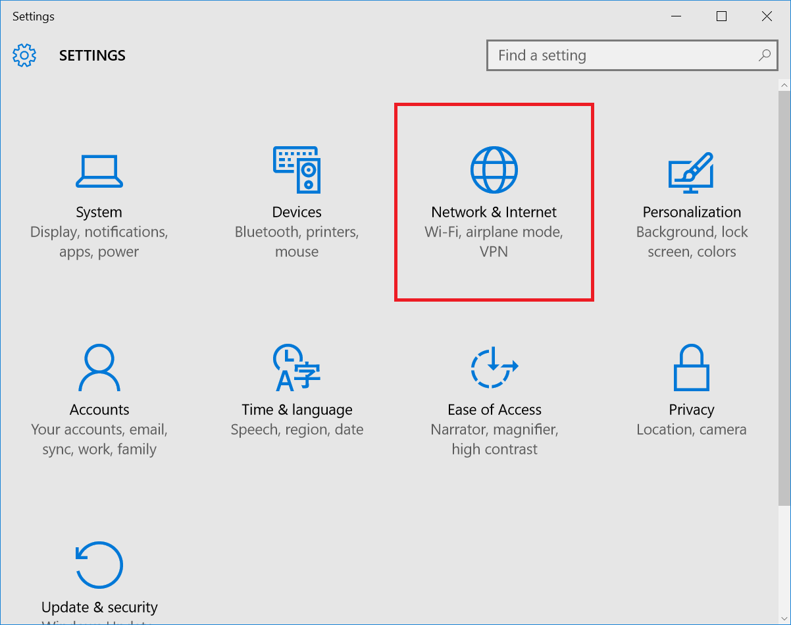
Task: Click the Wi-Fi, airplane mode, VPN description
Action: pos(494,241)
